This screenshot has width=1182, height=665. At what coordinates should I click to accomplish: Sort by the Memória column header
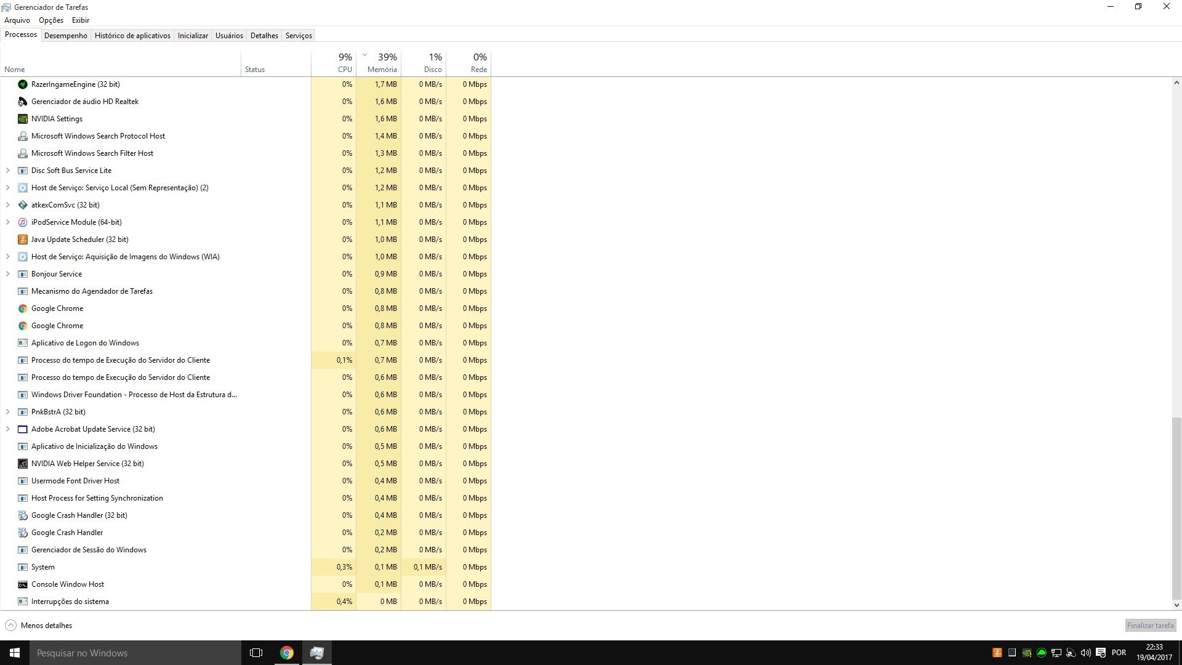379,63
